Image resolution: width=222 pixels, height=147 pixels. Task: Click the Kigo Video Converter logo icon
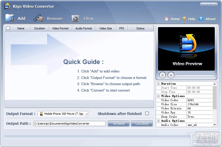[7, 6]
